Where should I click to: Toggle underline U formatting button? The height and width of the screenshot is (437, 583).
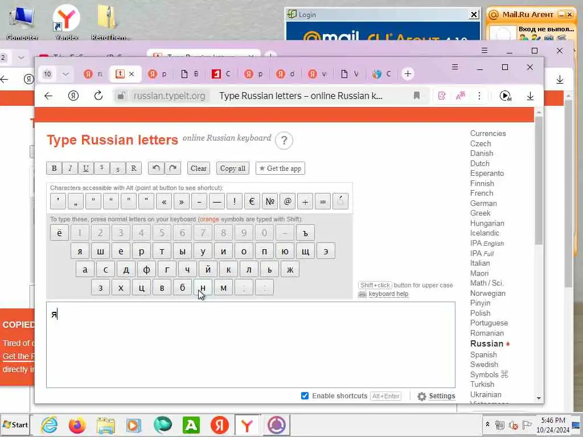tap(86, 168)
